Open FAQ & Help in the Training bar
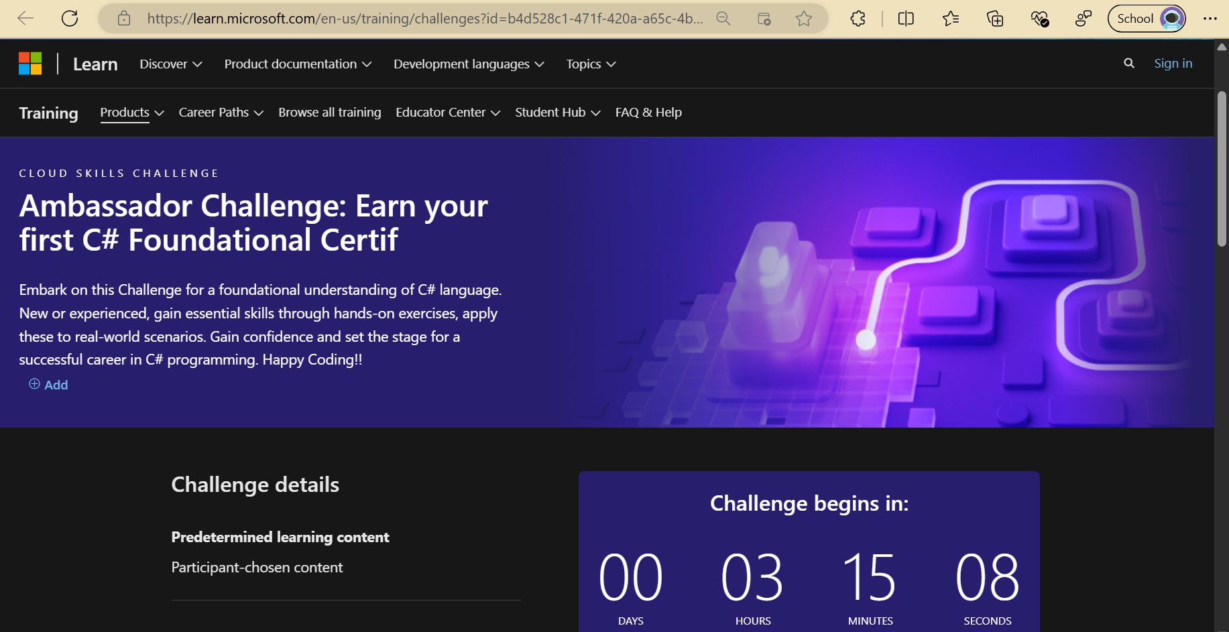The height and width of the screenshot is (632, 1229). tap(648, 112)
